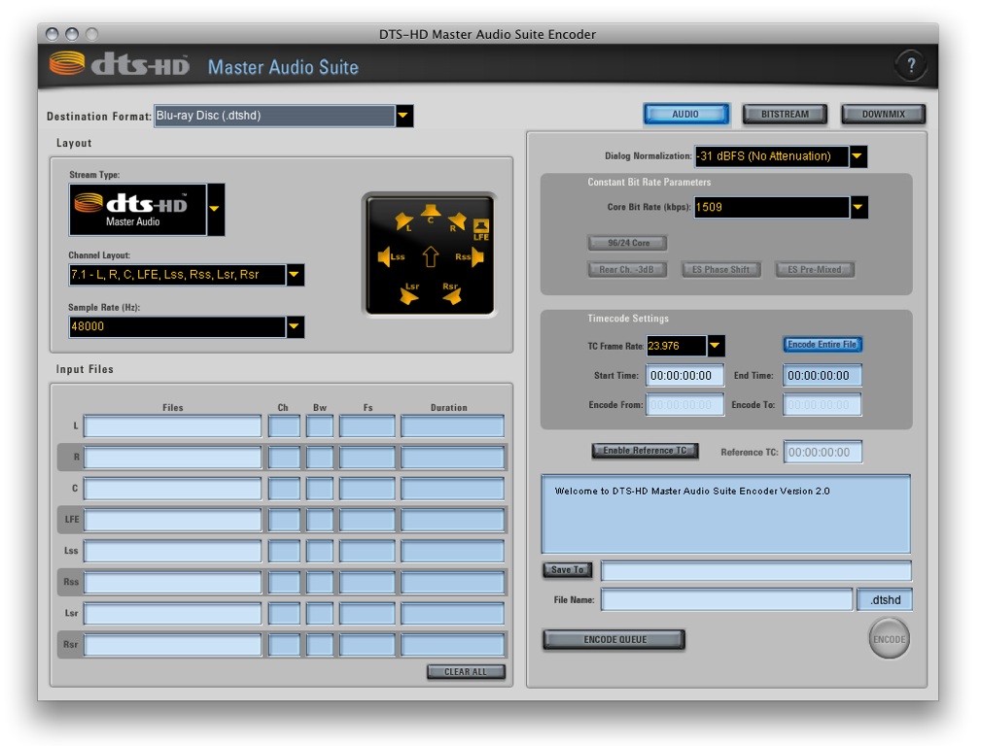Viewport: 981px width, 746px height.
Task: Click the R channel Files field
Action: [173, 458]
